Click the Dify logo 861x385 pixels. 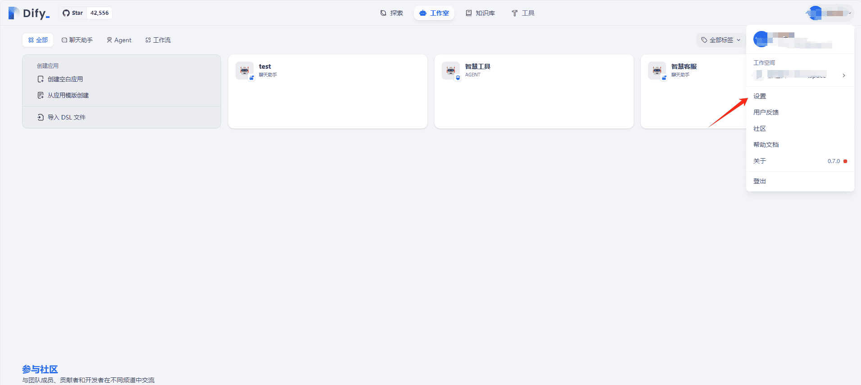(x=29, y=13)
